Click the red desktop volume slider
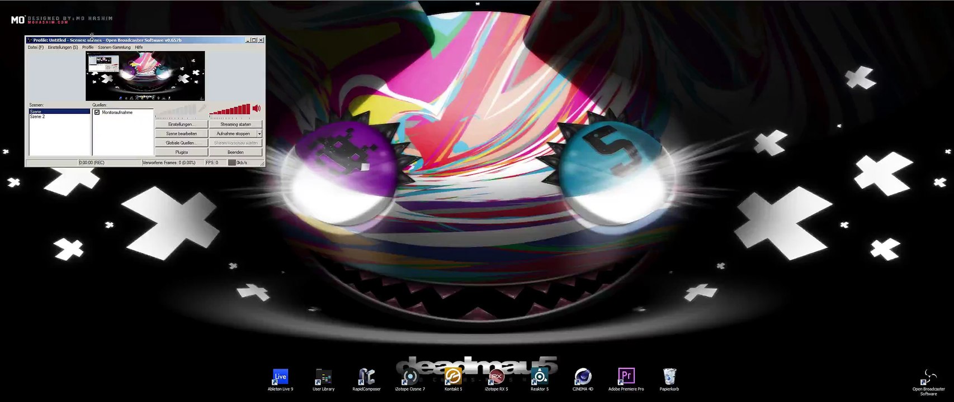 (x=230, y=109)
